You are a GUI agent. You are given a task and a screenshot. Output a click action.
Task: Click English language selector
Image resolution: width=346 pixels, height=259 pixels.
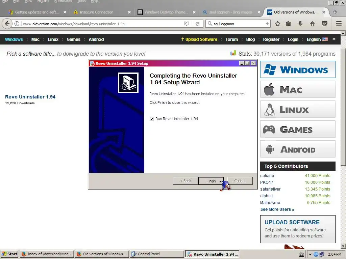coord(317,39)
